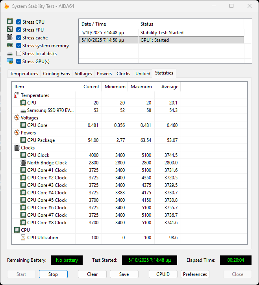The height and width of the screenshot is (285, 259).
Task: Switch to the Temperatures tab
Action: pos(24,74)
